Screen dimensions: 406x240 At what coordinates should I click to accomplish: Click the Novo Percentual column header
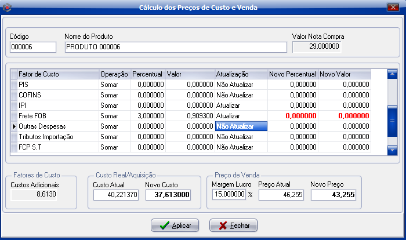[x=293, y=74]
